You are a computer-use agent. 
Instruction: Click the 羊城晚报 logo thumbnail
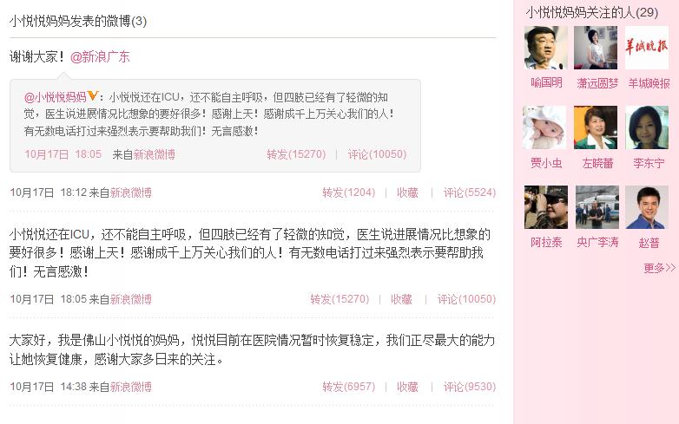[647, 48]
